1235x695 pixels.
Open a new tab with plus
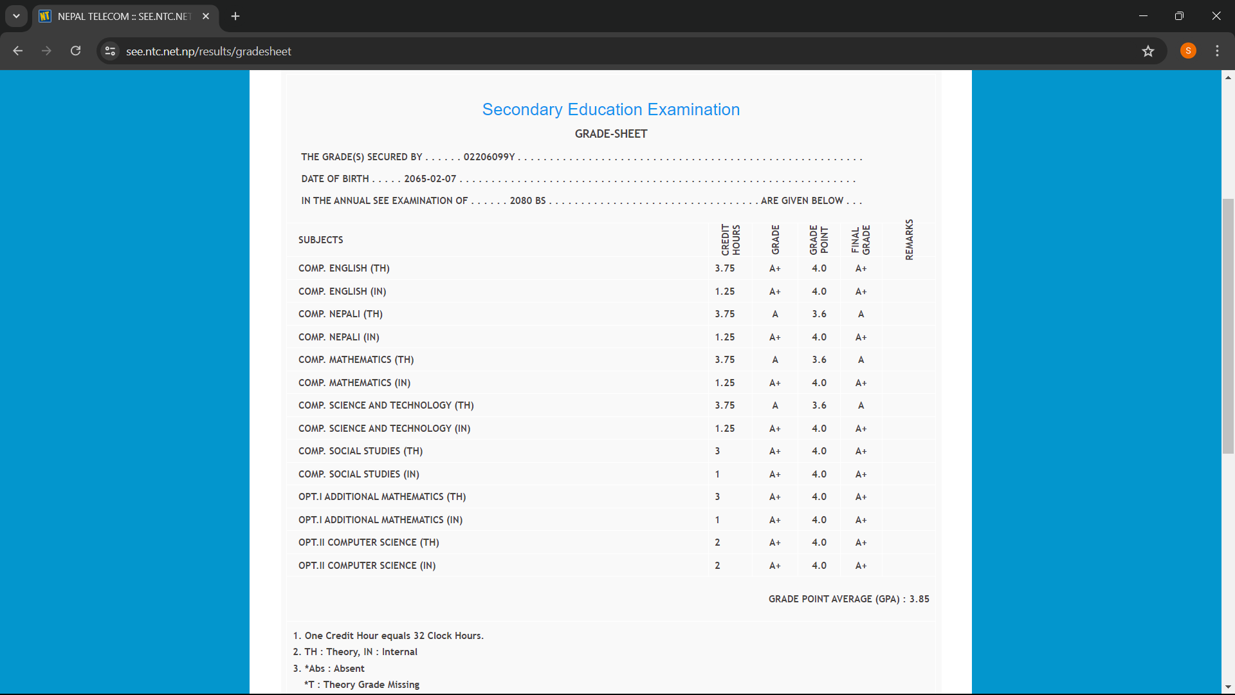pyautogui.click(x=235, y=16)
